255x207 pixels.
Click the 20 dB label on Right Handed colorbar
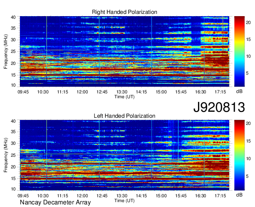(x=248, y=22)
